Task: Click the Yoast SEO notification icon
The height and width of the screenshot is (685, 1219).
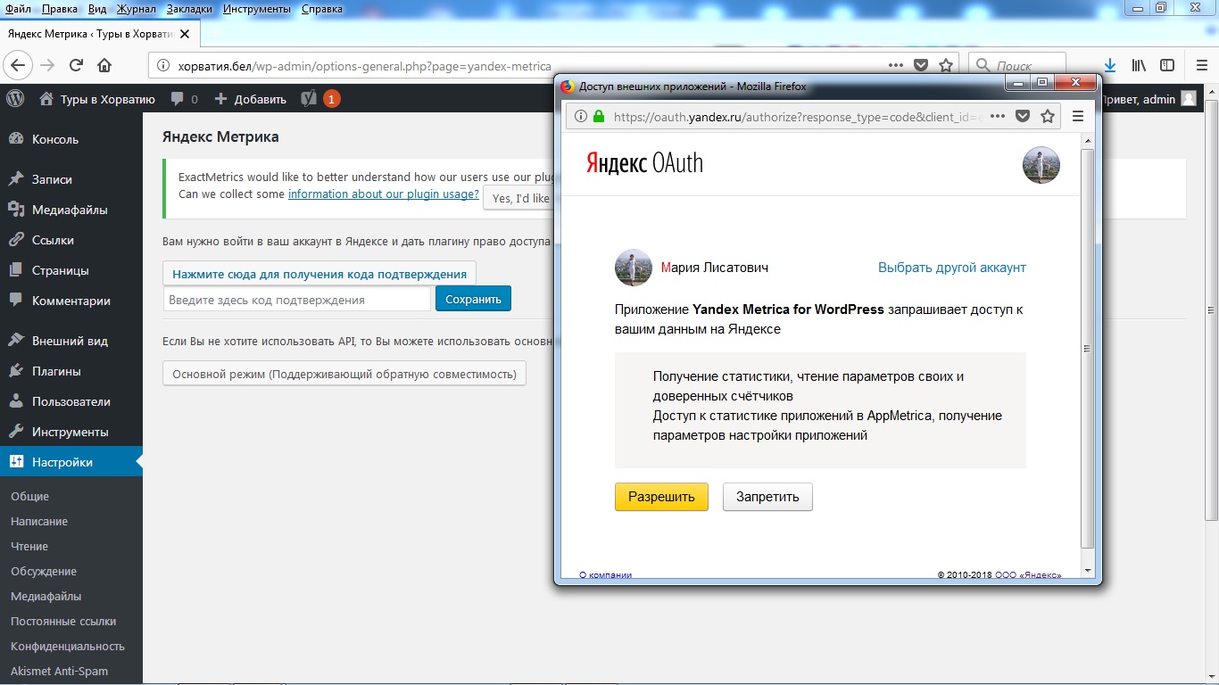Action: [310, 99]
